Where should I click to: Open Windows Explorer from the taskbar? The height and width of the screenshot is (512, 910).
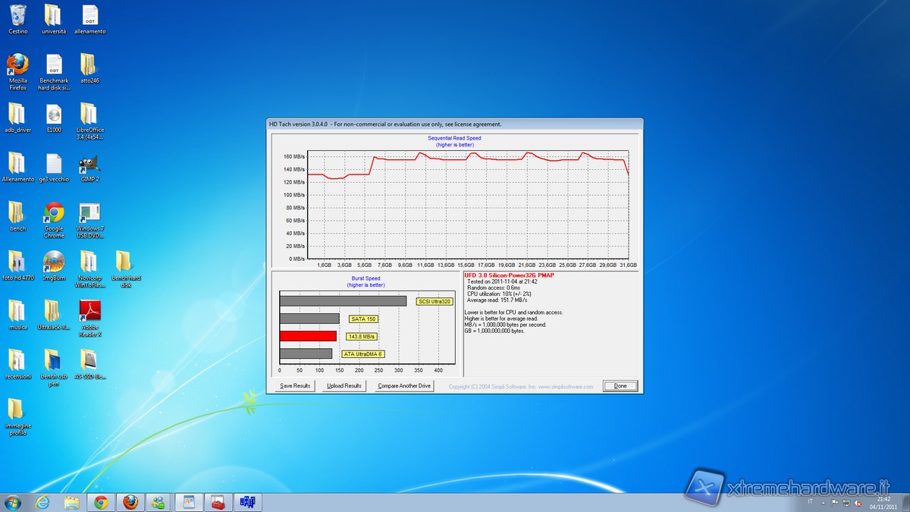tap(72, 502)
